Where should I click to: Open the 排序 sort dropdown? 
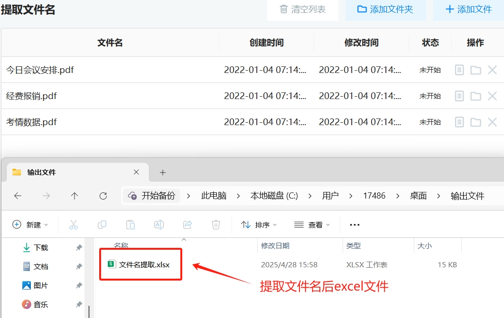pyautogui.click(x=259, y=225)
